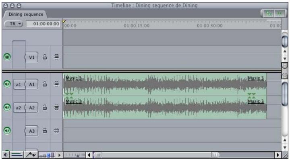The width and height of the screenshot is (290, 160).
Task: Toggle Auto Select on A3 track
Action: [56, 131]
